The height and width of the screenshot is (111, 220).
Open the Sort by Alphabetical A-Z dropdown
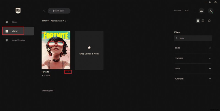[x=59, y=21]
